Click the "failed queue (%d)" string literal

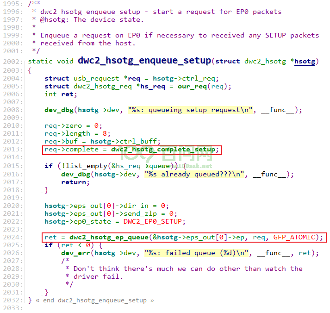pyautogui.click(x=196, y=253)
